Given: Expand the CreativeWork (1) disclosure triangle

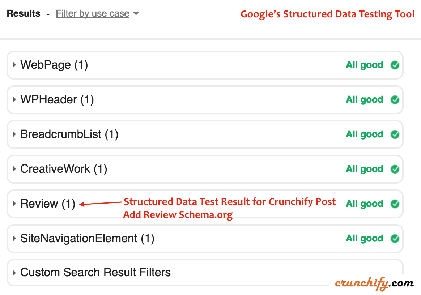Looking at the screenshot, I should 14,169.
